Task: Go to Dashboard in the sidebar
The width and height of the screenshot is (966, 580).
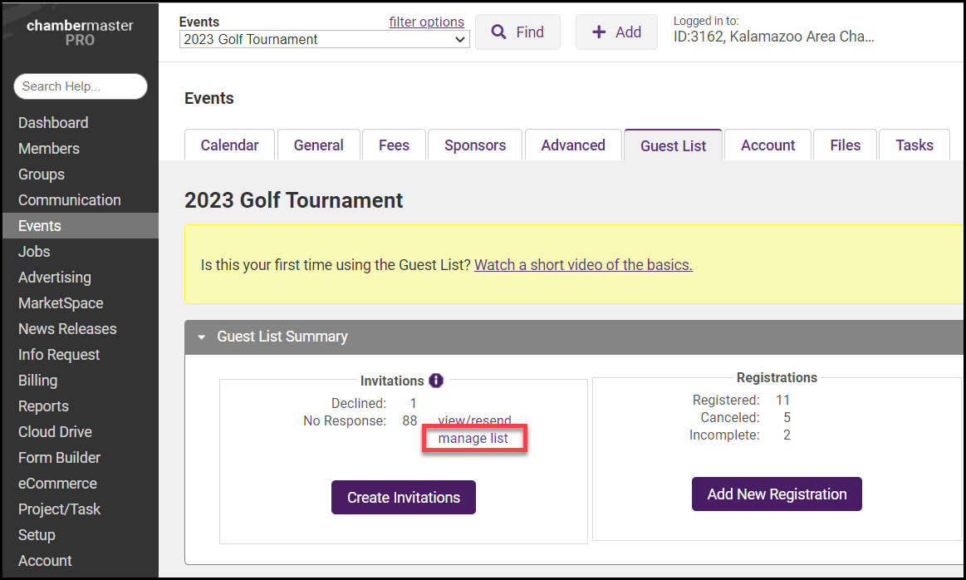Action: 53,123
